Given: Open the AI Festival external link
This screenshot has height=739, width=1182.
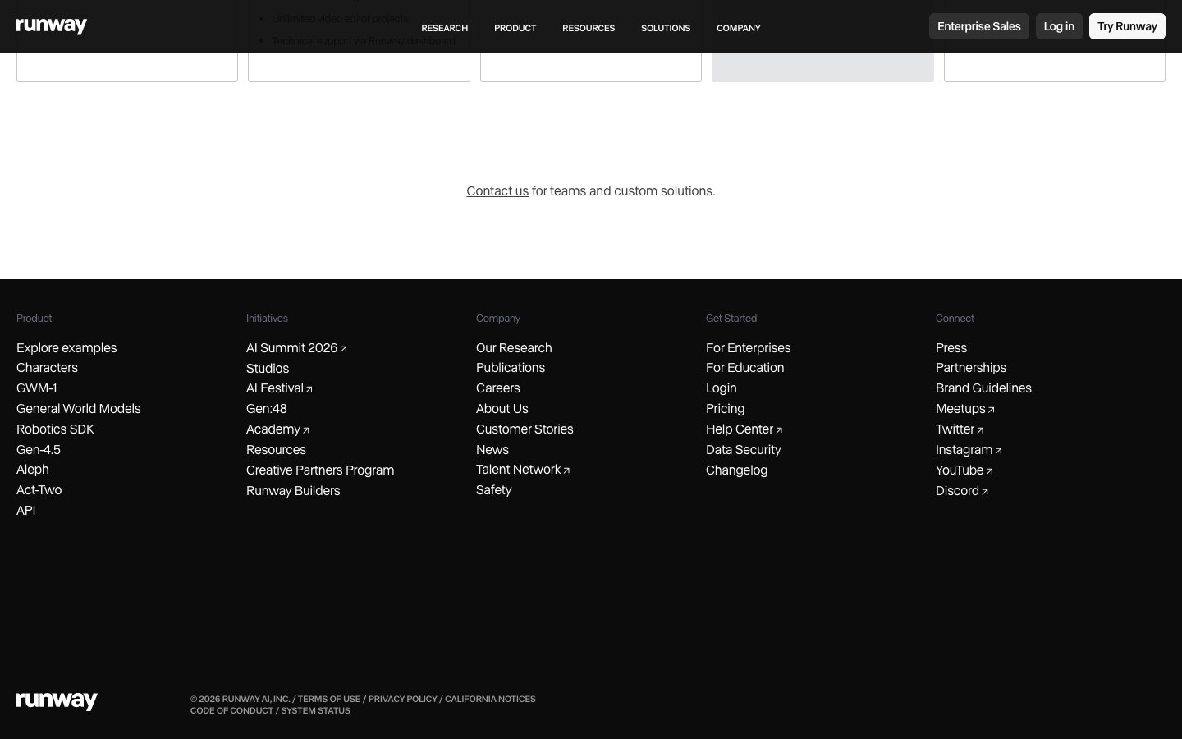Looking at the screenshot, I should (x=278, y=388).
